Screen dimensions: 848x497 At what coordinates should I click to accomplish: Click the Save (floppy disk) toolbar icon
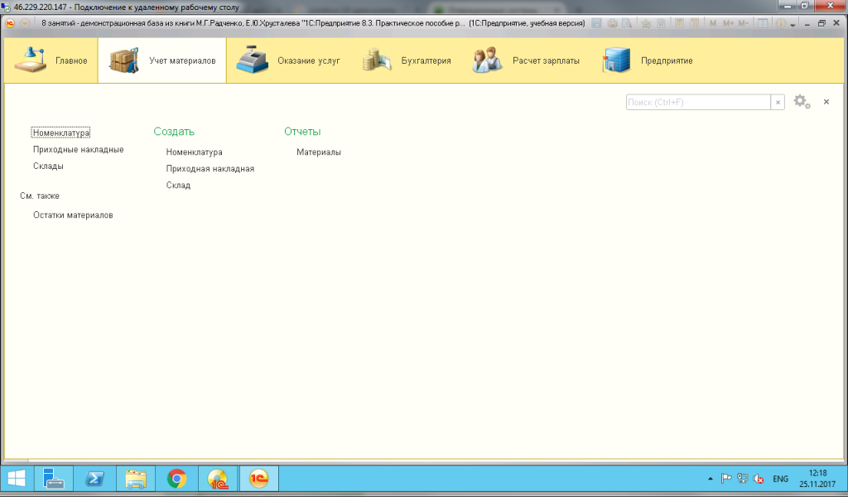596,23
